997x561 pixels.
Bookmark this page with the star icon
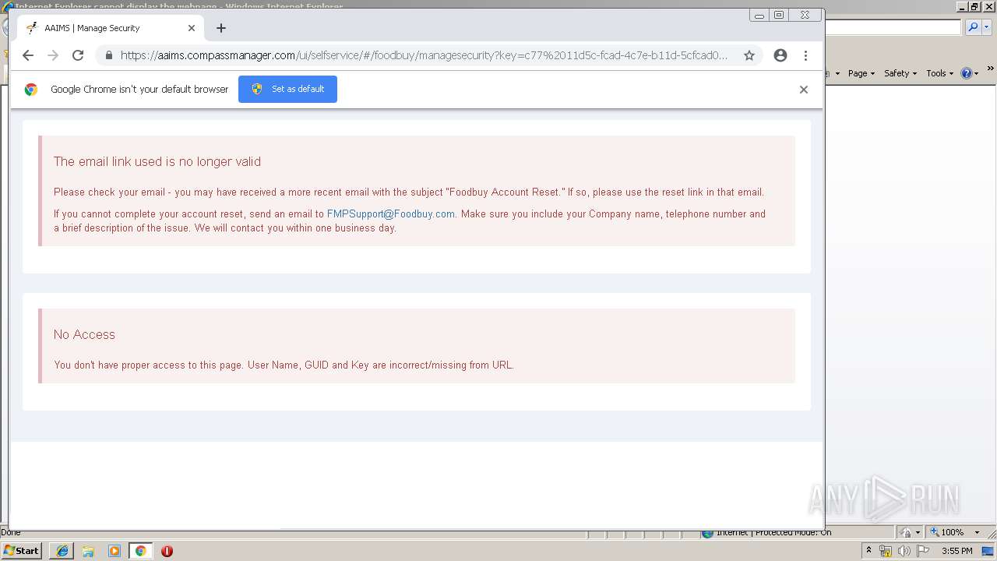pyautogui.click(x=749, y=55)
